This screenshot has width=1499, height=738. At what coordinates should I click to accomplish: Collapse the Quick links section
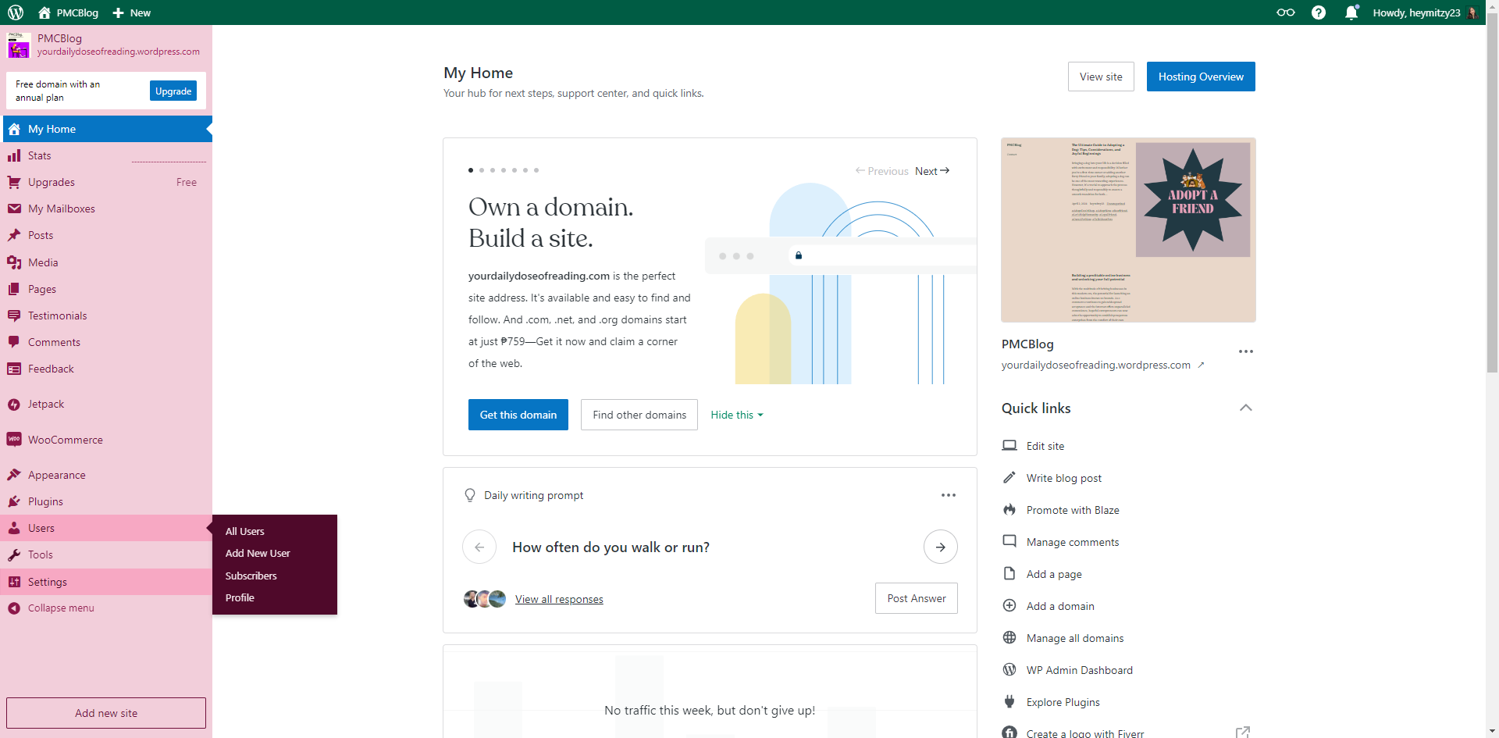pyautogui.click(x=1246, y=408)
